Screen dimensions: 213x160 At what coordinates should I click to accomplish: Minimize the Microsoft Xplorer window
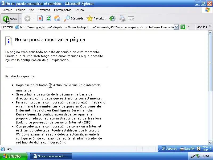(197, 3)
